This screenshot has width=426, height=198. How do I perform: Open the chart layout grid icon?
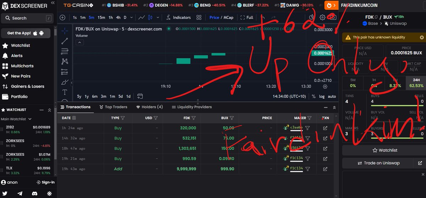(199, 17)
